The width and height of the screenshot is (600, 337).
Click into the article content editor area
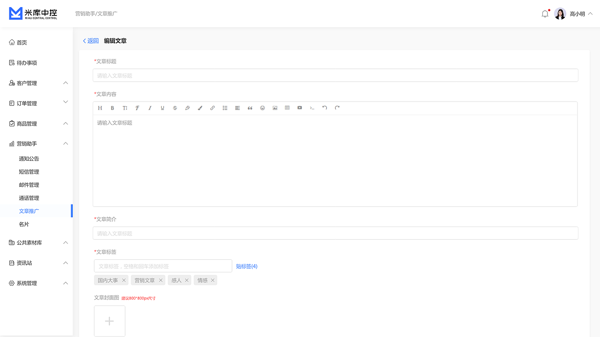pos(335,161)
